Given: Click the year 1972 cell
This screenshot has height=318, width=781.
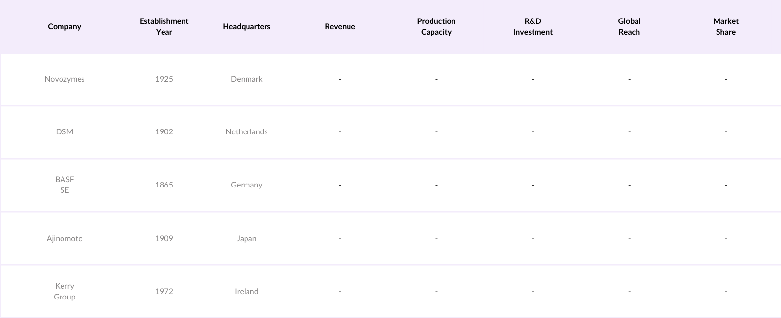Looking at the screenshot, I should pyautogui.click(x=164, y=291).
